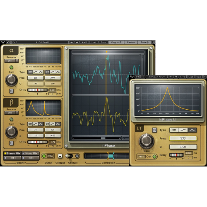The width and height of the screenshot is (207, 207).
Task: Go to next preset in InPhase LT
Action: click(x=176, y=77)
